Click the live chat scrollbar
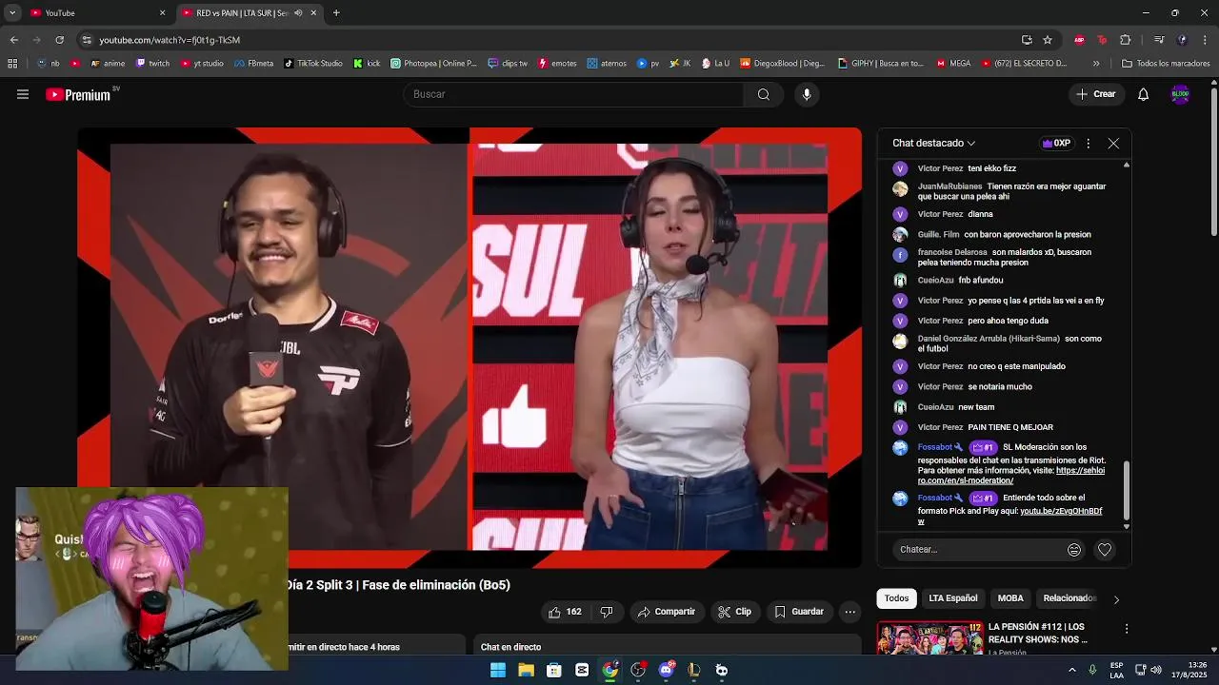Viewport: 1219px width, 685px height. [1127, 490]
